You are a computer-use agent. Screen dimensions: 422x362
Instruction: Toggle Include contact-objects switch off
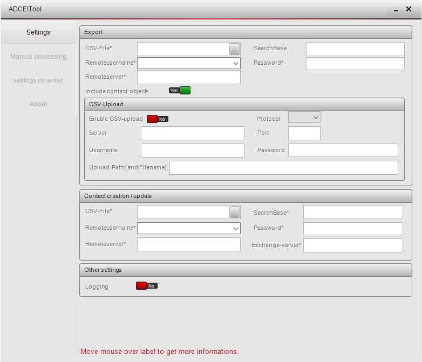[180, 91]
